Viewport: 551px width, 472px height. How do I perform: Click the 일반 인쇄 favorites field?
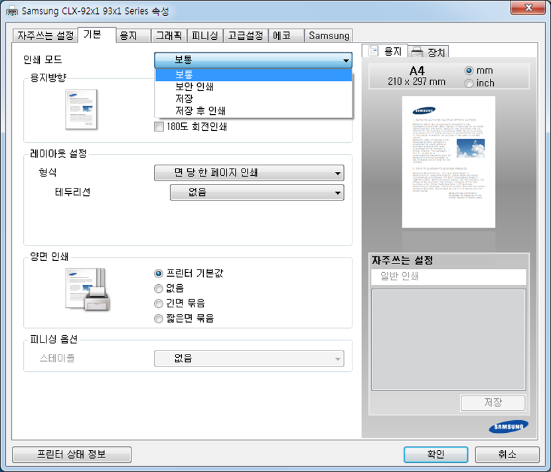pos(448,277)
